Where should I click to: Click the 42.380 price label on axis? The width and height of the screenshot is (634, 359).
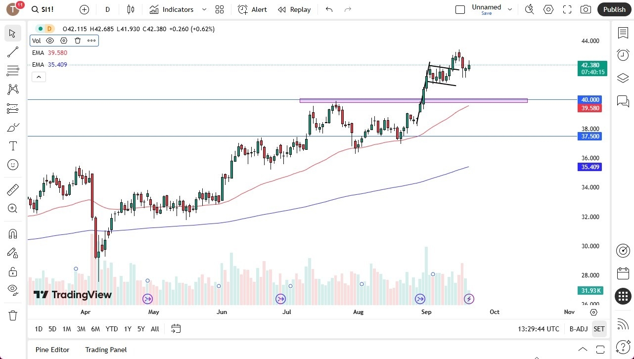pos(589,65)
